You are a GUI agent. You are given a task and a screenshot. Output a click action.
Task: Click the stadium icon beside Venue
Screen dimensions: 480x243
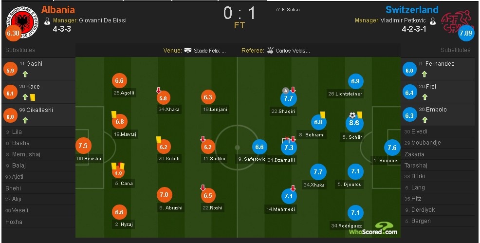point(188,50)
